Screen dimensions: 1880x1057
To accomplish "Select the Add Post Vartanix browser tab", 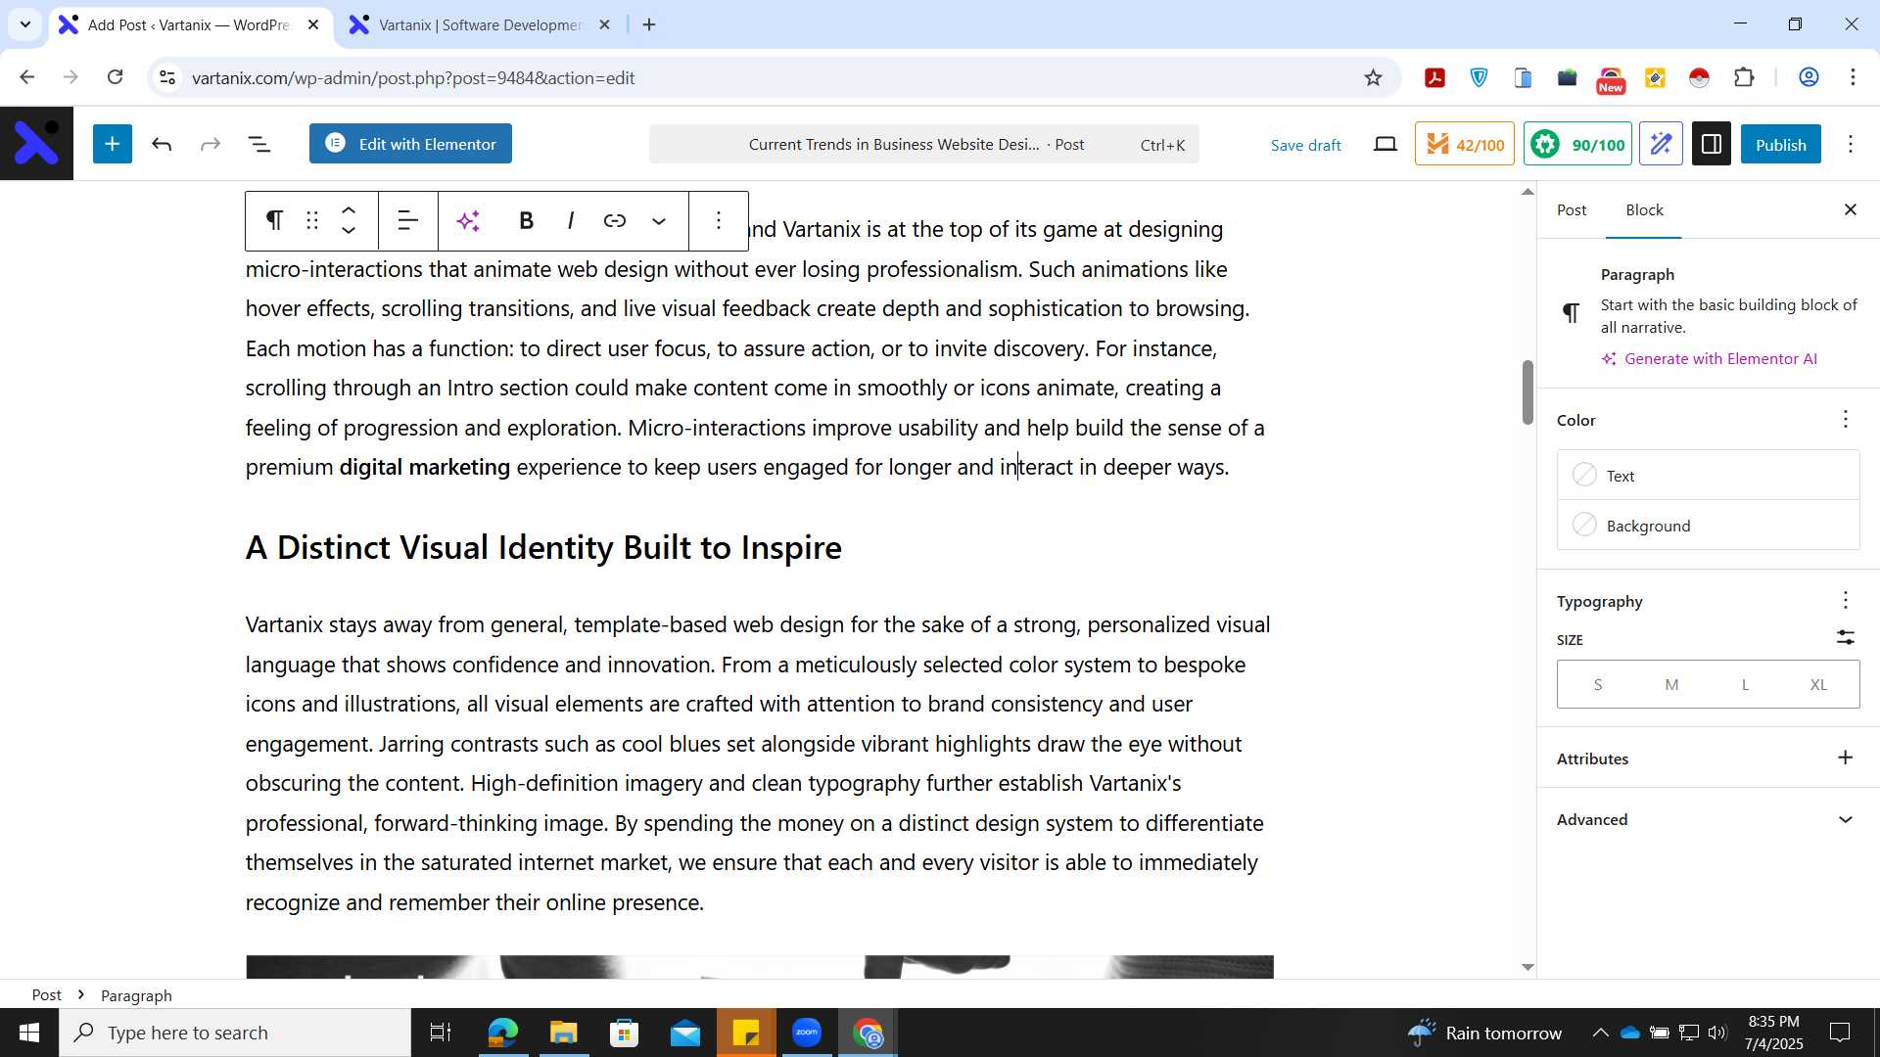I will pos(188,25).
